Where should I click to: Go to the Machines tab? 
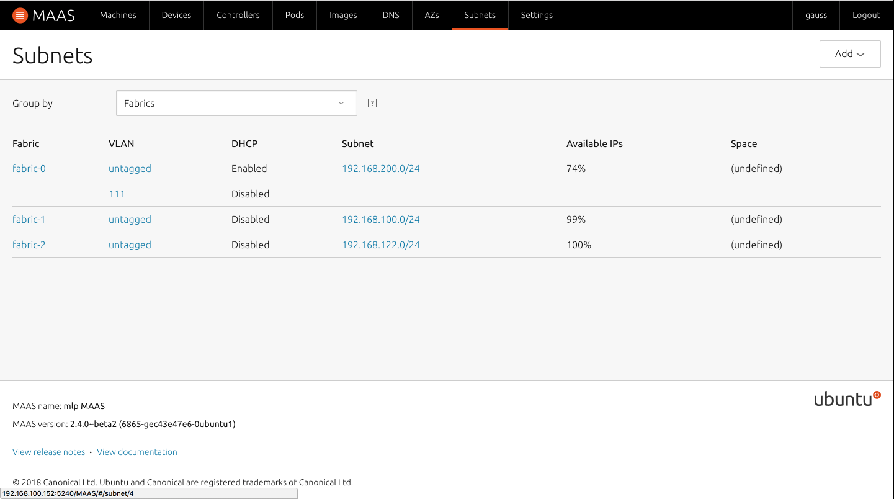(118, 15)
